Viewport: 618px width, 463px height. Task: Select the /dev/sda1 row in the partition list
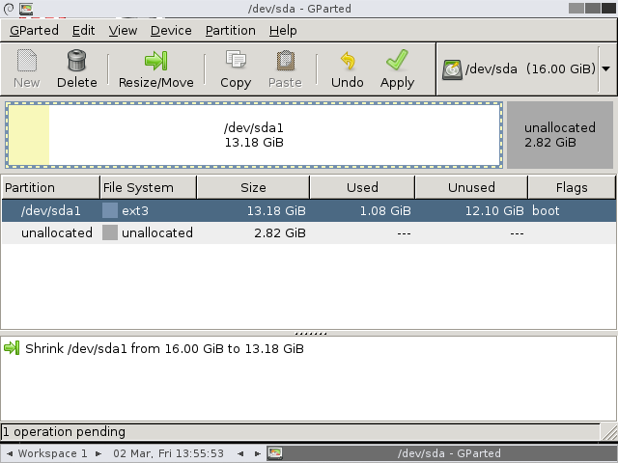309,210
